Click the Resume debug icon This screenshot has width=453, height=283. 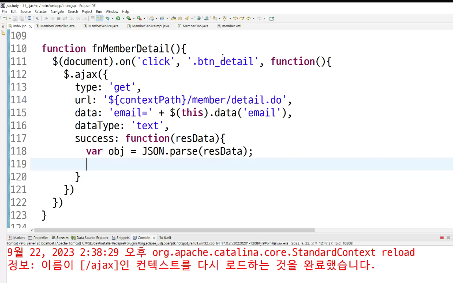46,18
